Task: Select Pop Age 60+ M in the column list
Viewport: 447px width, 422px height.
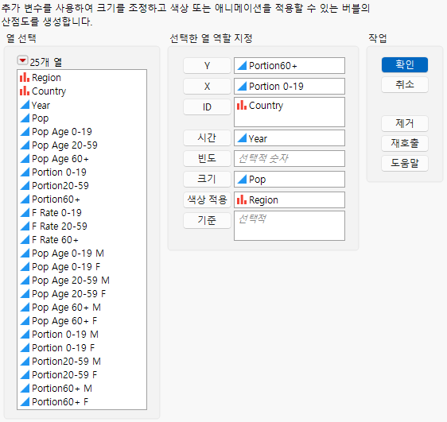Action: 82,308
